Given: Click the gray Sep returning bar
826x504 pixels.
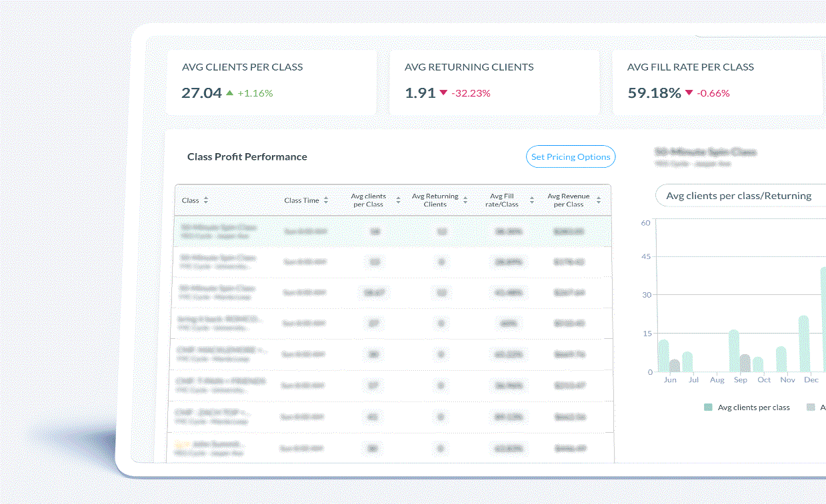Looking at the screenshot, I should 745,364.
